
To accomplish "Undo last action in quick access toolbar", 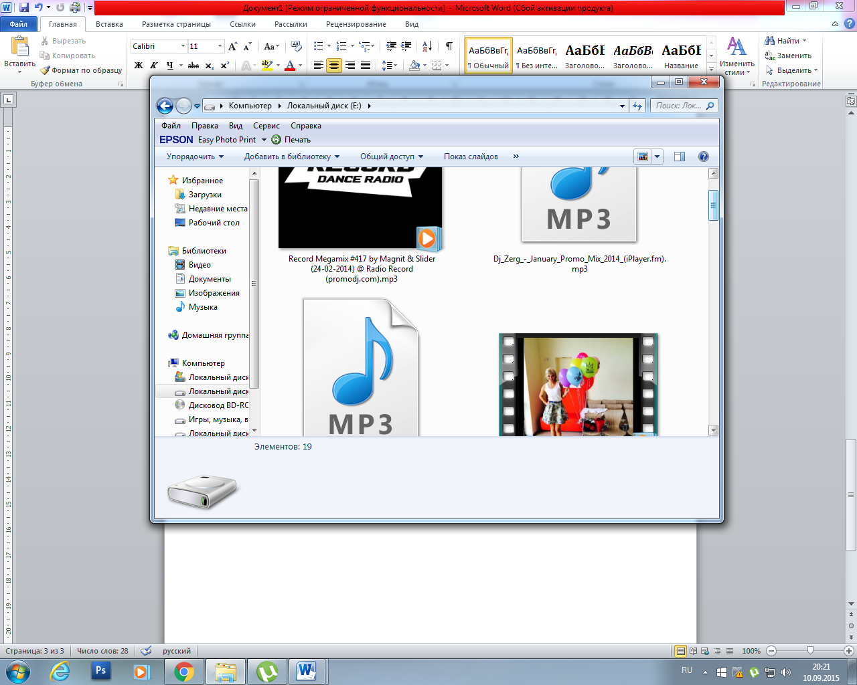I will click(x=38, y=7).
